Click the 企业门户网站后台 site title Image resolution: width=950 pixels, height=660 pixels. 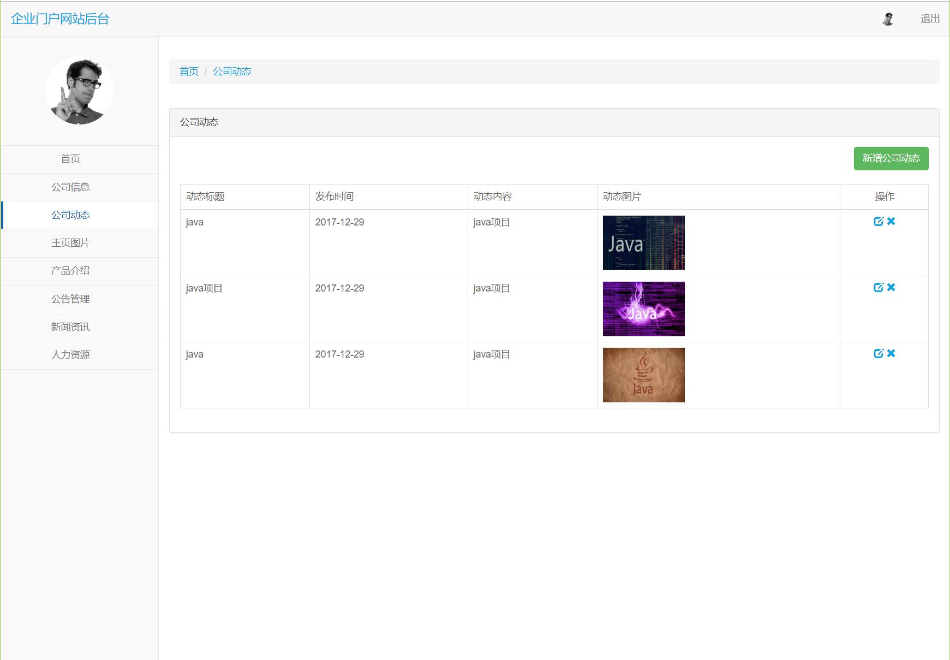[x=60, y=19]
